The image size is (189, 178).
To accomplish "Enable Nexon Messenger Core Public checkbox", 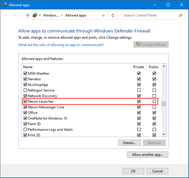I will [154, 107].
